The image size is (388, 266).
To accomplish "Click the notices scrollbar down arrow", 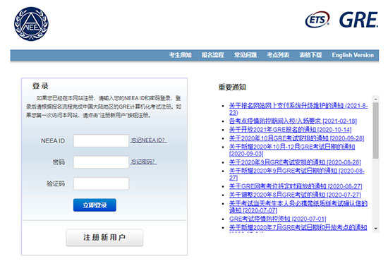I will point(375,229).
